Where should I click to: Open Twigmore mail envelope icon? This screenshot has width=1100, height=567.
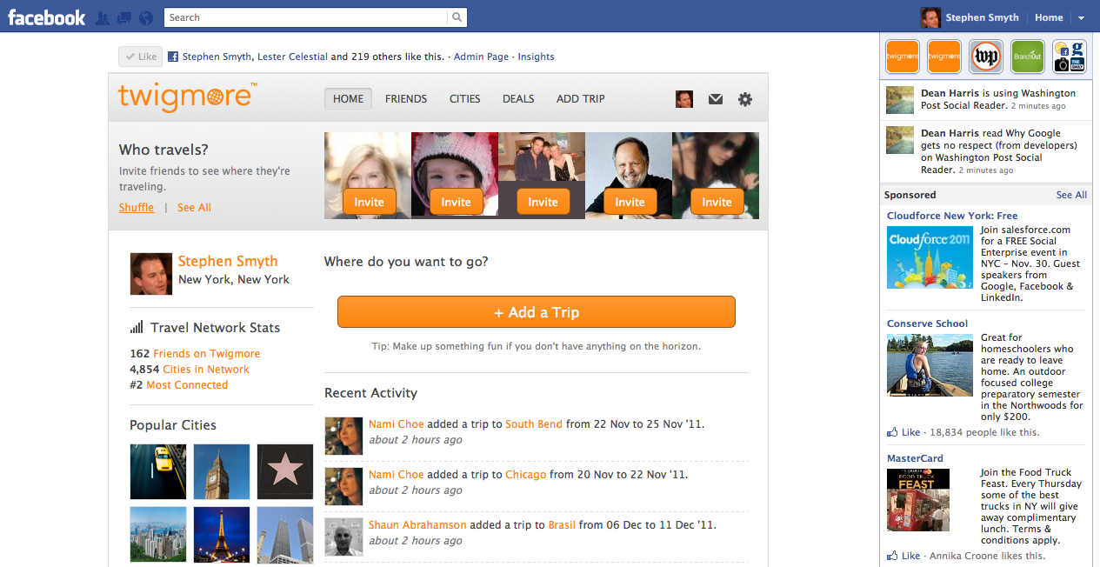[716, 99]
